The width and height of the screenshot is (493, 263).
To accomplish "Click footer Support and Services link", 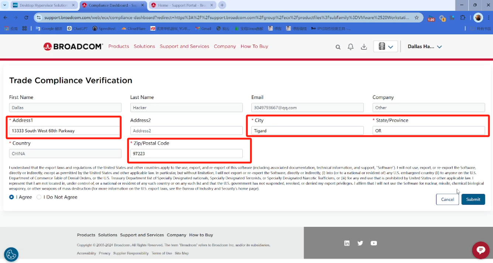I will pyautogui.click(x=142, y=235).
